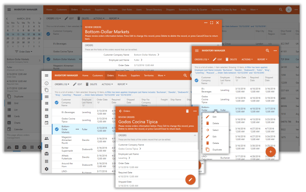306x192 pixels.
Task: Open user avatar A in background window
Action: pos(289,10)
